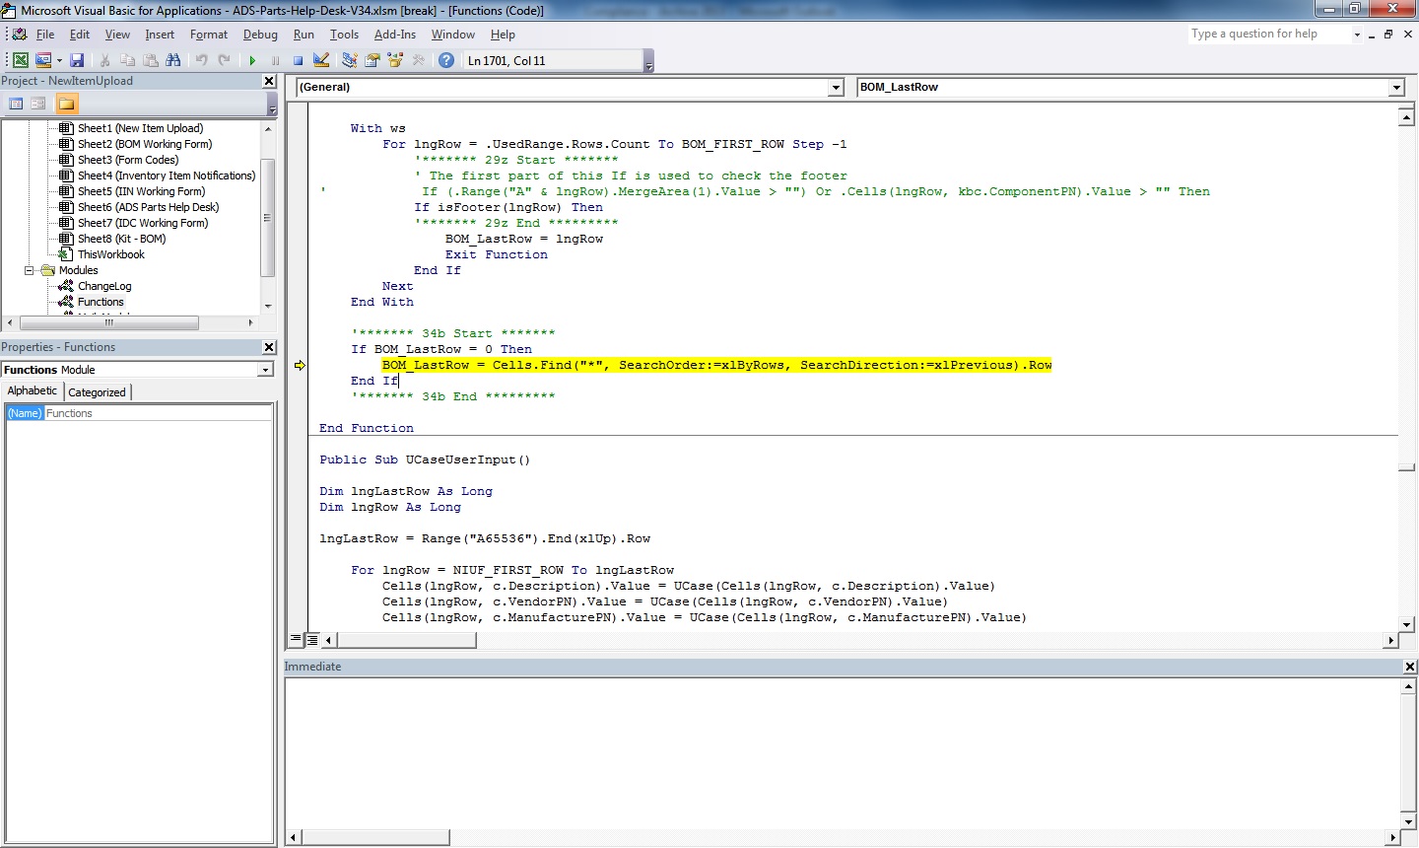Image resolution: width=1419 pixels, height=848 pixels.
Task: Select Sheet2 (BOM Working Form) in tree
Action: pyautogui.click(x=145, y=144)
